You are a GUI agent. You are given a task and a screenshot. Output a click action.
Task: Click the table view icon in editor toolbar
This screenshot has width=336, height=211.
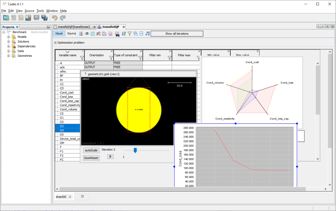coord(93,33)
